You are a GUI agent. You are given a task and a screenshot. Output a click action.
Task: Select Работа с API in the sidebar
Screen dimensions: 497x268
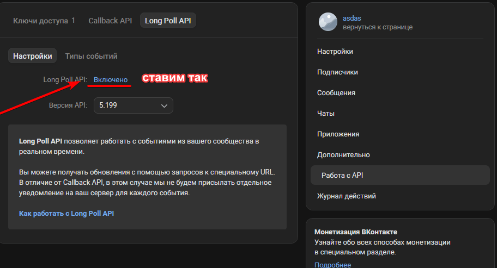pyautogui.click(x=400, y=176)
